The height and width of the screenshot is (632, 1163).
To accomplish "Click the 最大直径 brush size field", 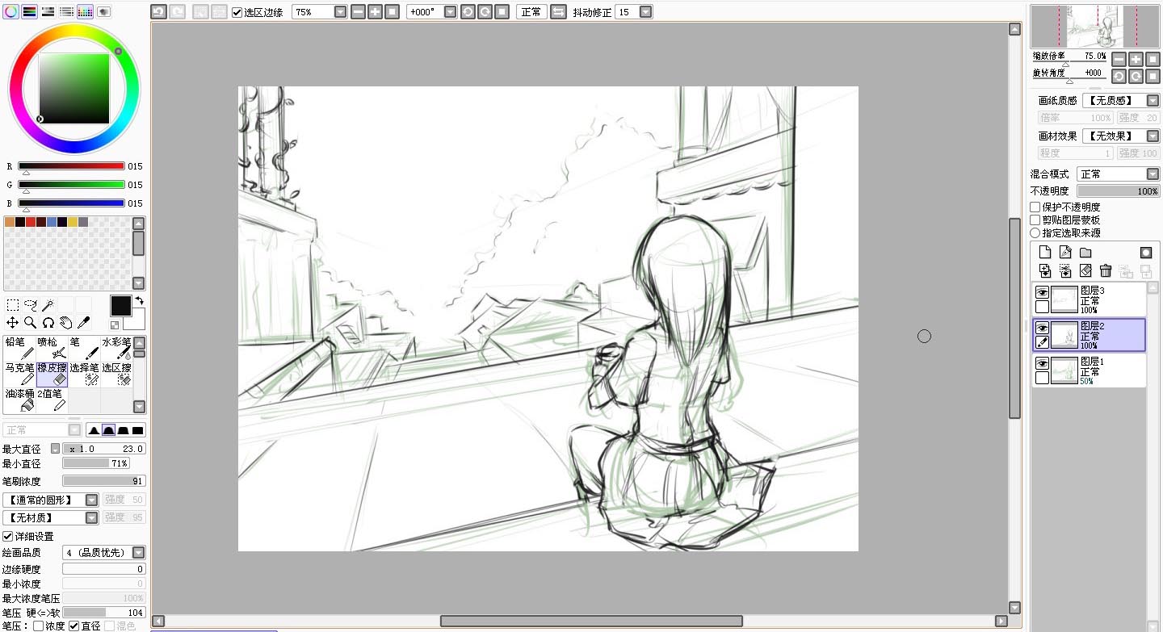I will 104,449.
